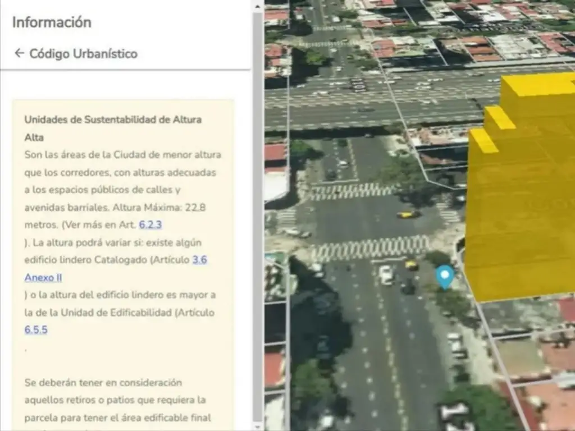Open the Artículo 6.5.5 link
This screenshot has width=575, height=431.
[36, 330]
